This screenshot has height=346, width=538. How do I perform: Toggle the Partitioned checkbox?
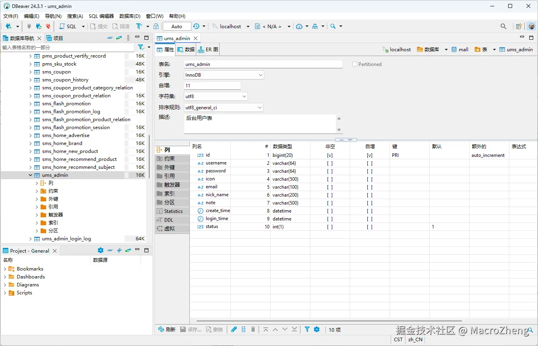355,64
